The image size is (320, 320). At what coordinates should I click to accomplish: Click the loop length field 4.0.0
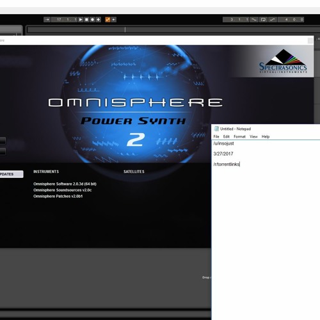click(291, 20)
